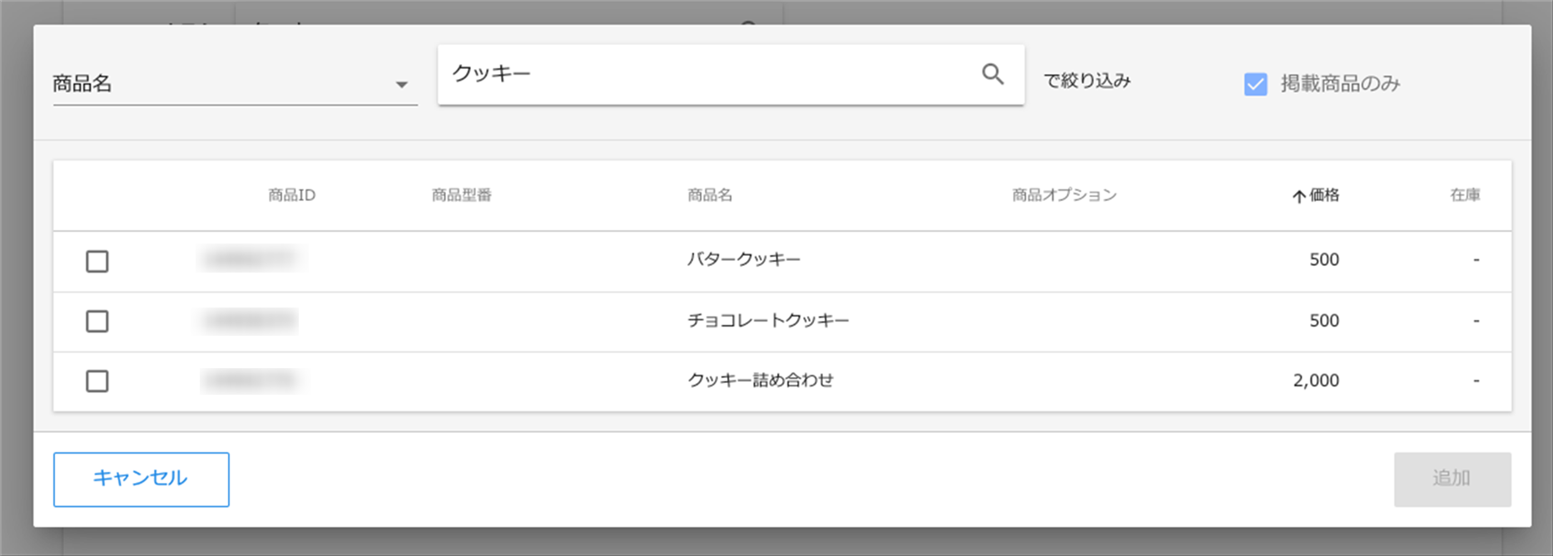Viewport: 1553px width, 556px height.
Task: Check the box for バタークッキー
Action: (97, 261)
